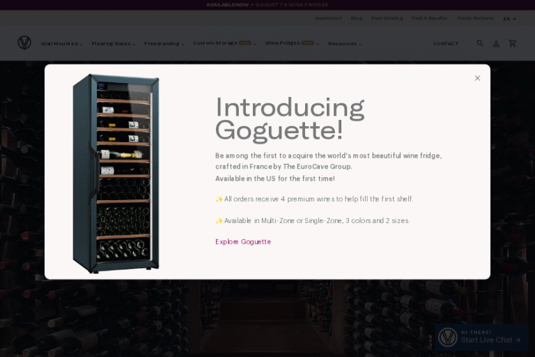The width and height of the screenshot is (535, 357).
Task: Open the Wine Fridges menu
Action: coord(292,43)
